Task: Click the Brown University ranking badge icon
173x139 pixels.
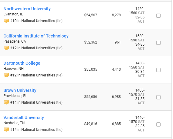Action: 6,102
